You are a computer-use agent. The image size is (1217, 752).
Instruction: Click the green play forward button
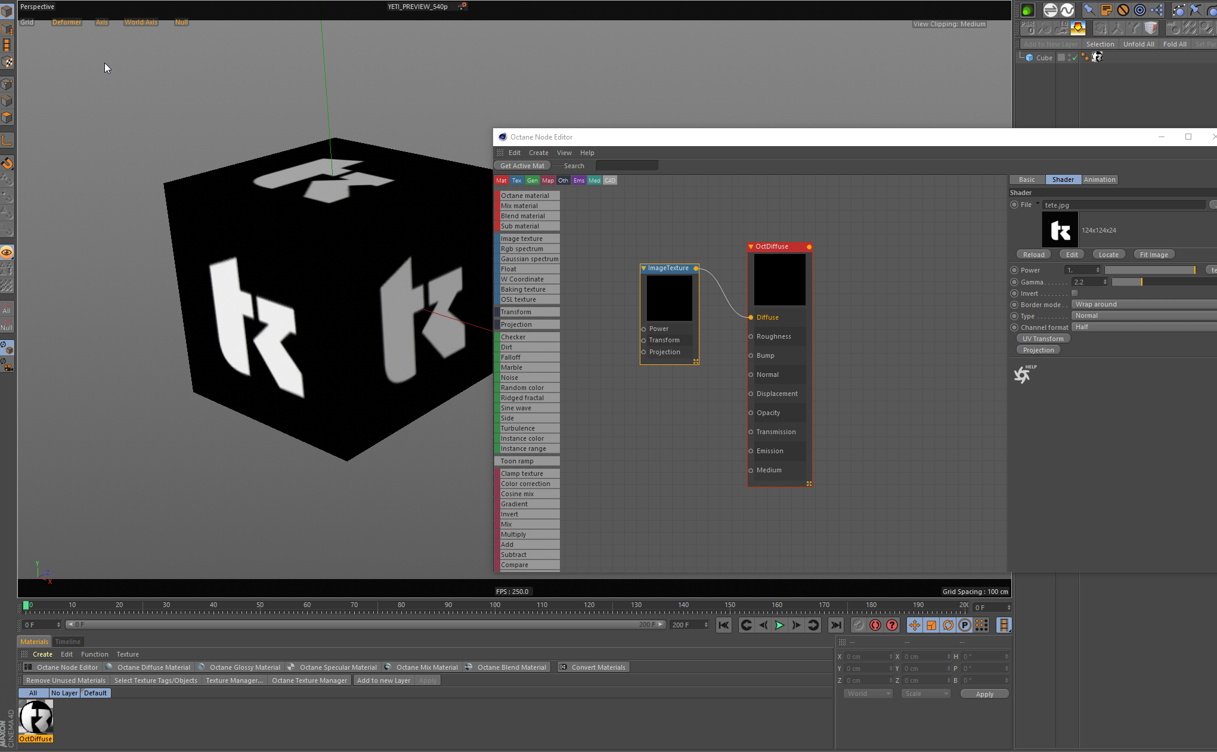pos(779,625)
